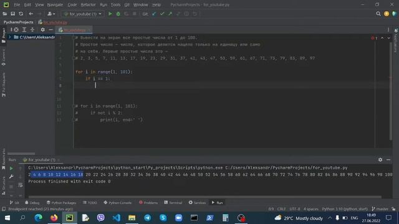This screenshot has width=399, height=224.
Task: Open project folder icon in main toolbar
Action: (x=4, y=14)
